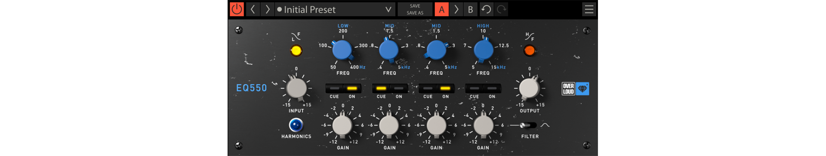
Task: Open the hamburger menu
Action: click(x=589, y=9)
